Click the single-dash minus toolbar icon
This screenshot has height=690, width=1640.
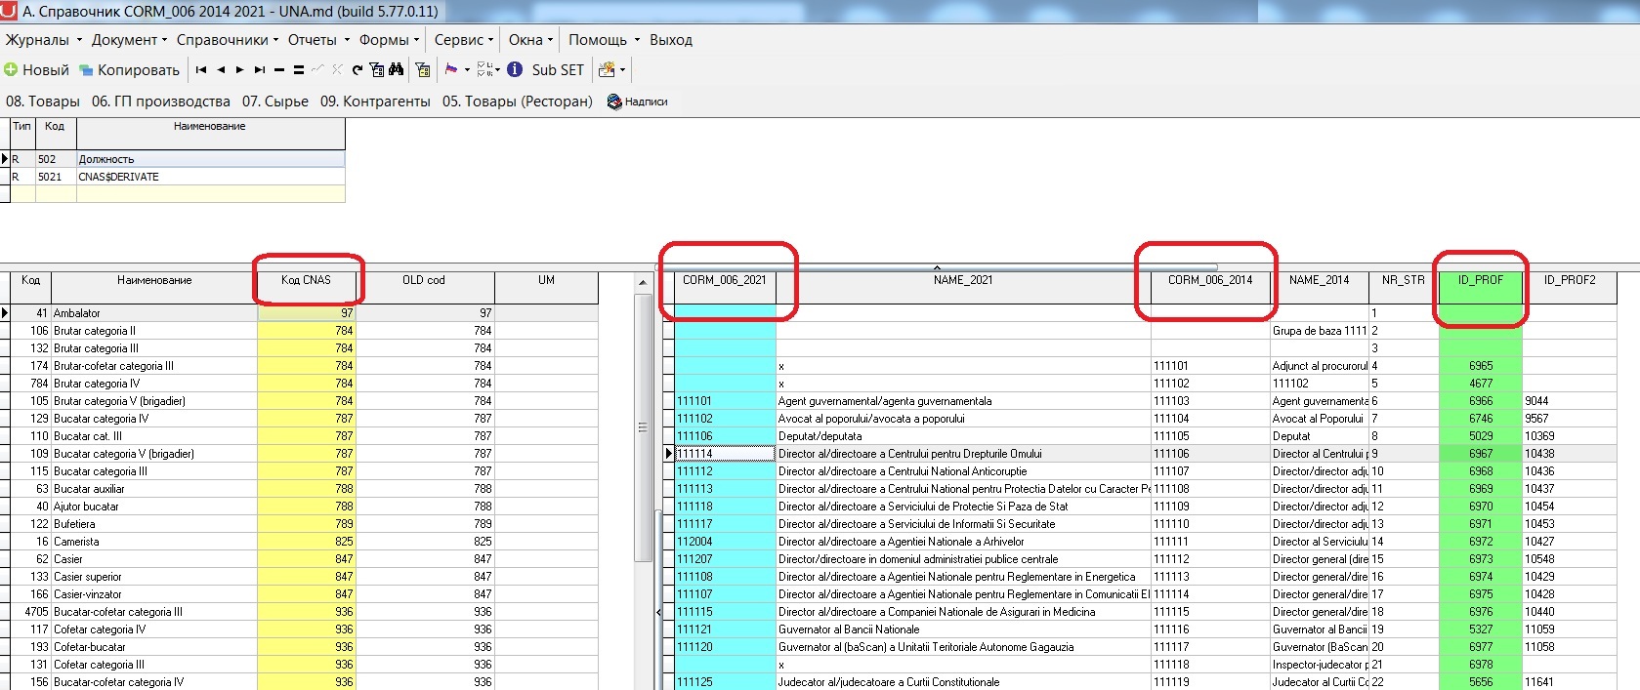(279, 70)
